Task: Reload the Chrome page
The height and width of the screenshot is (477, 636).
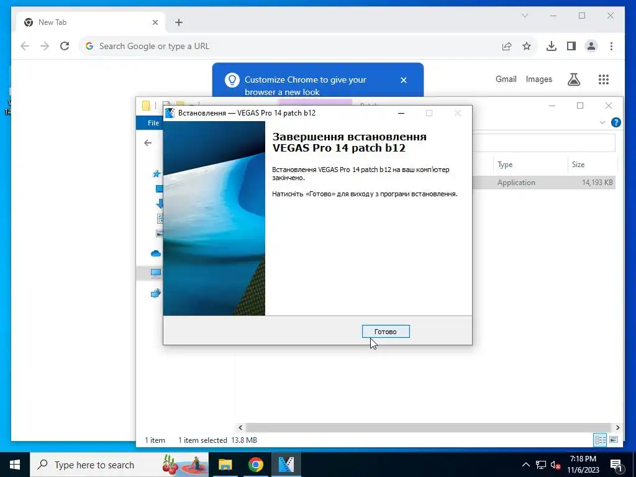Action: click(x=65, y=46)
